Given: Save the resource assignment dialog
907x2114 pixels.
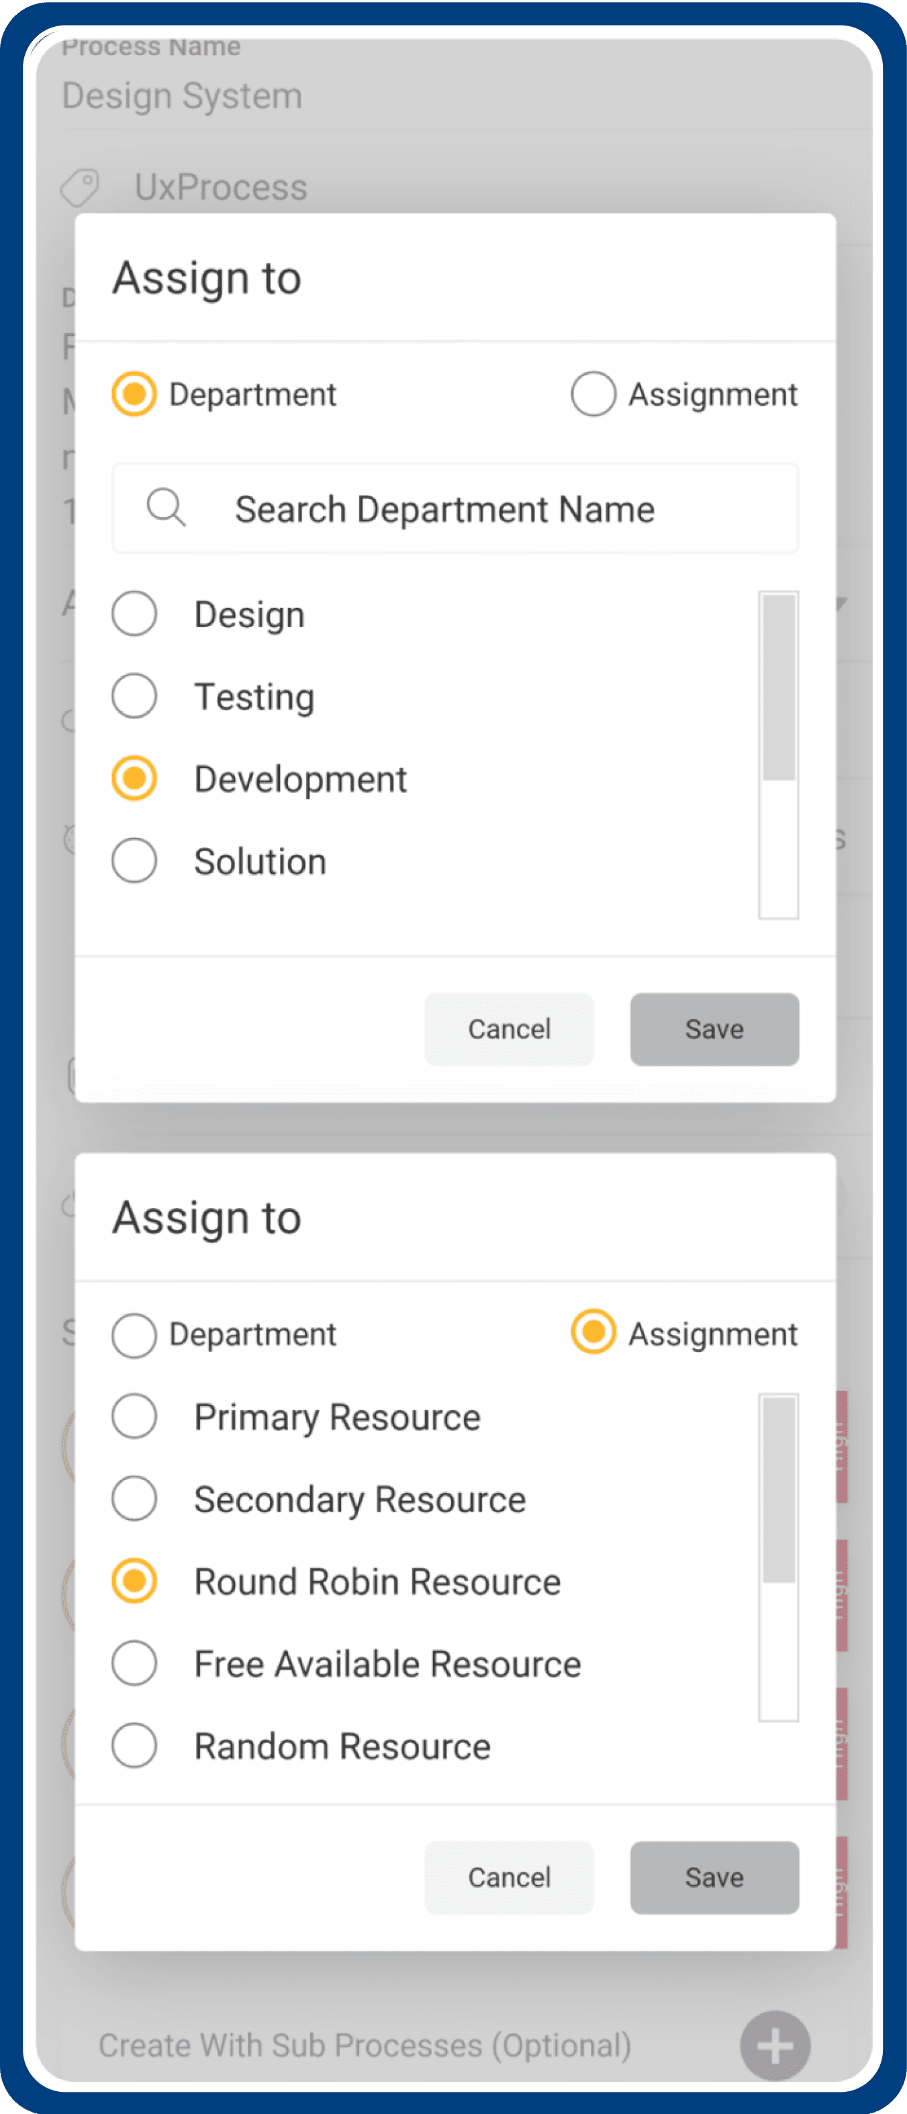Looking at the screenshot, I should point(714,1877).
